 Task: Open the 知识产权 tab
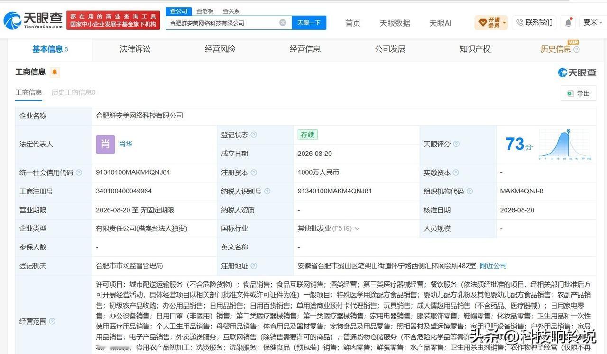pyautogui.click(x=475, y=49)
